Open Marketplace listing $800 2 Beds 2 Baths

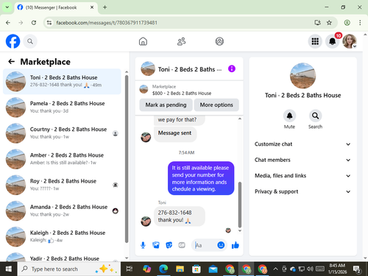[x=182, y=90]
